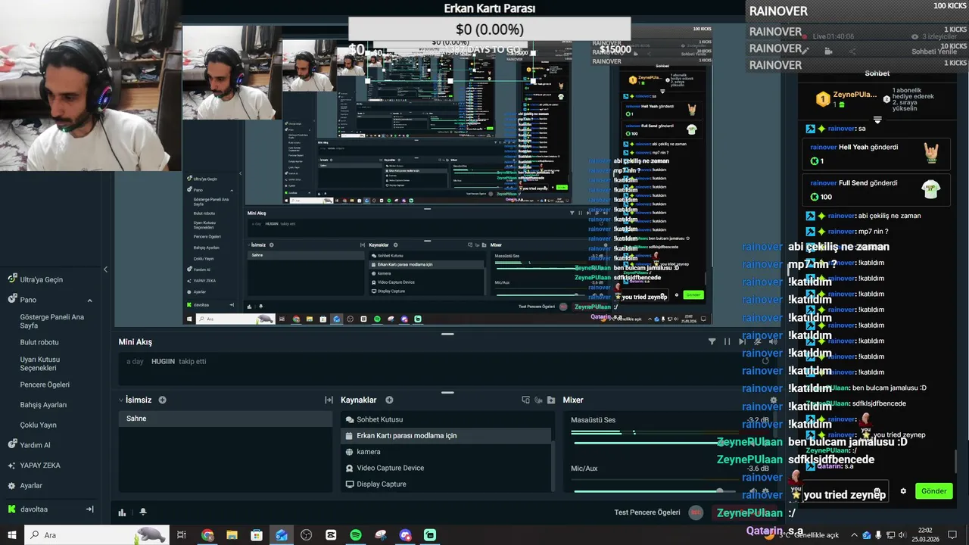Screen dimensions: 969x545
Task: Open chat settings gear beside Gönder
Action: click(x=903, y=490)
